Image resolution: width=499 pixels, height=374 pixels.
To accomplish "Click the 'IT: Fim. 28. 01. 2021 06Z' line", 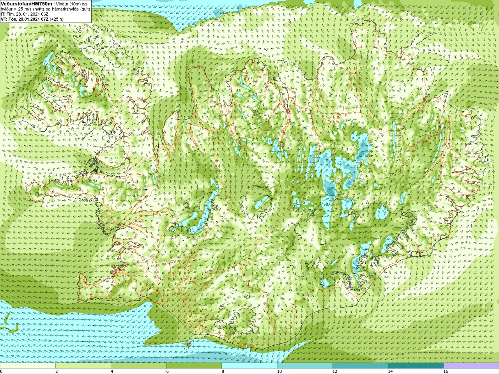I will (x=25, y=14).
